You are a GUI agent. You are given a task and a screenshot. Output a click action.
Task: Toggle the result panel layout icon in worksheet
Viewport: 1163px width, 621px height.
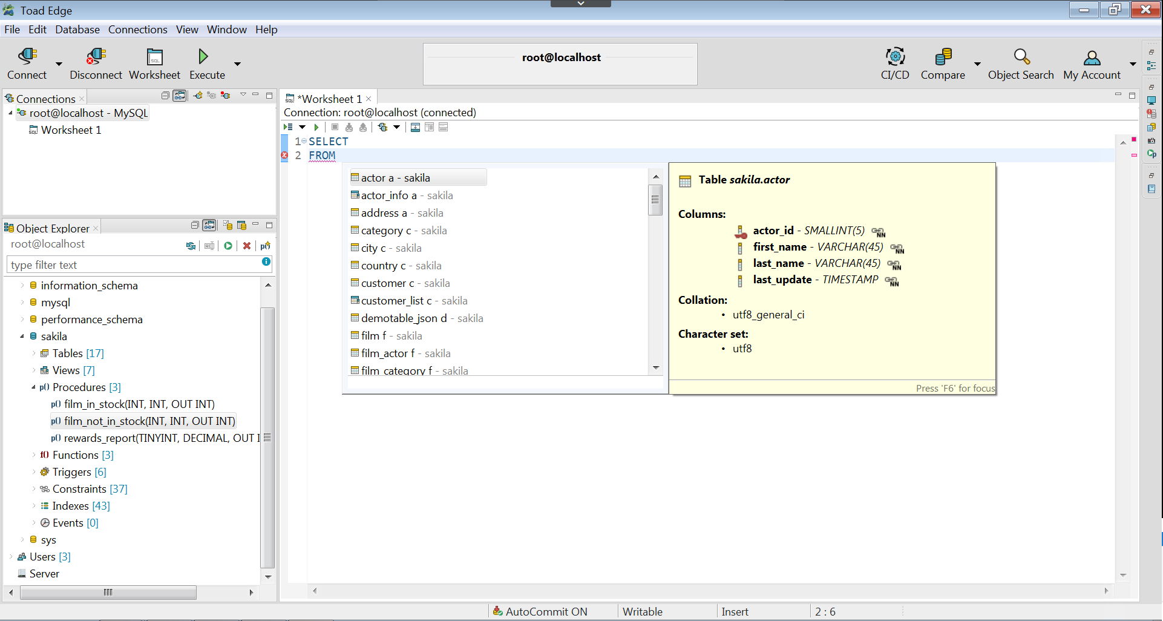point(415,127)
